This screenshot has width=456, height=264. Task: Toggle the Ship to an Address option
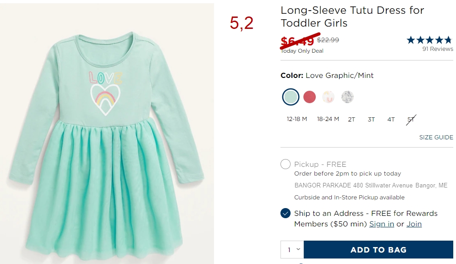(286, 213)
